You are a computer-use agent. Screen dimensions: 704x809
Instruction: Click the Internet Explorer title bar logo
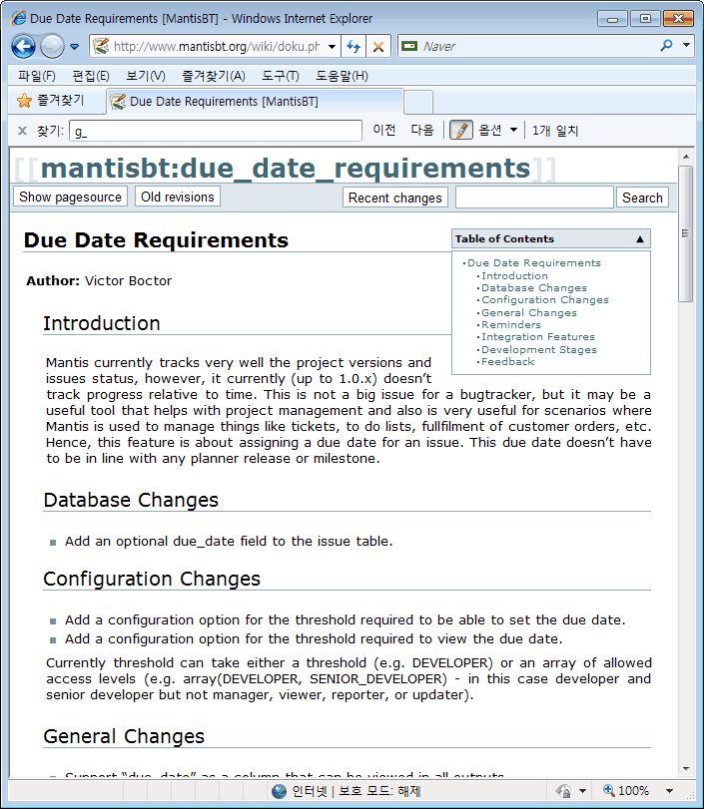point(19,18)
